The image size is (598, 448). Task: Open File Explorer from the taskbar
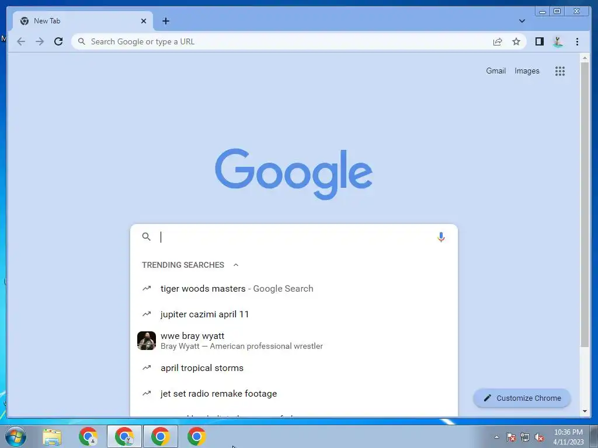[52, 436]
